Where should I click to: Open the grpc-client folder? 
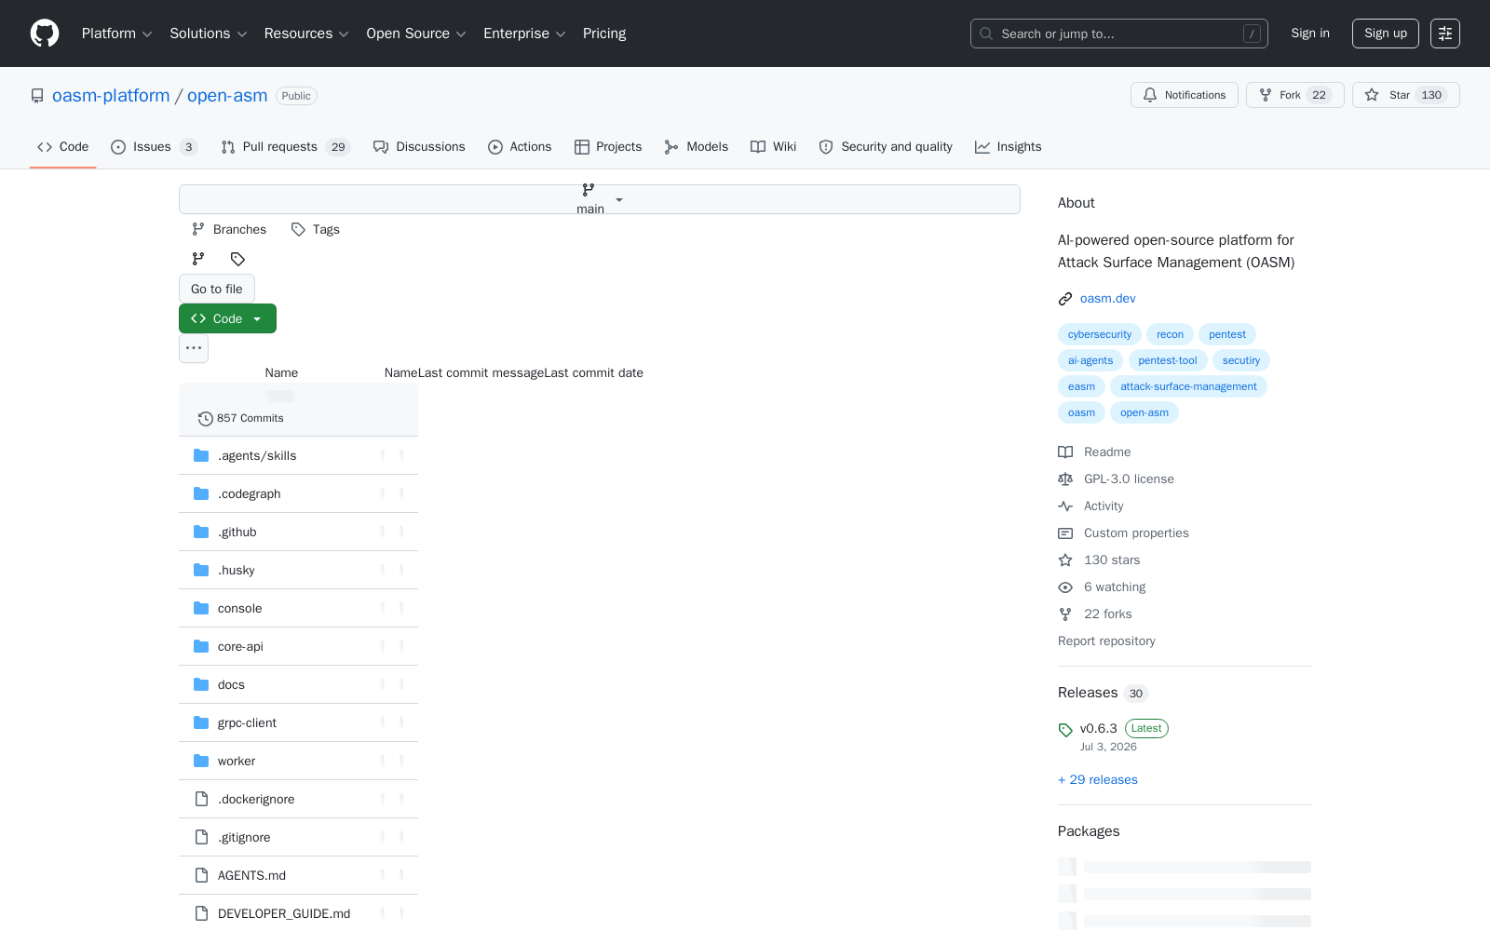click(247, 723)
